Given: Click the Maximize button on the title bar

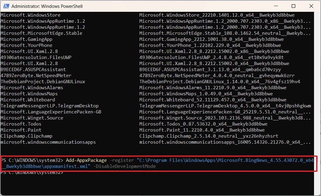Looking at the screenshot, I should 293,6.
